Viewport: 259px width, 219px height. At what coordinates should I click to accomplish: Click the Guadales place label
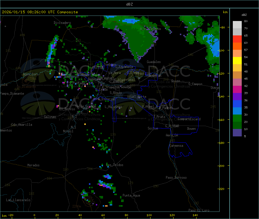coord(154,62)
